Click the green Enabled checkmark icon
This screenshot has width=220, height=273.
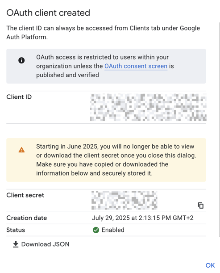tap(96, 230)
